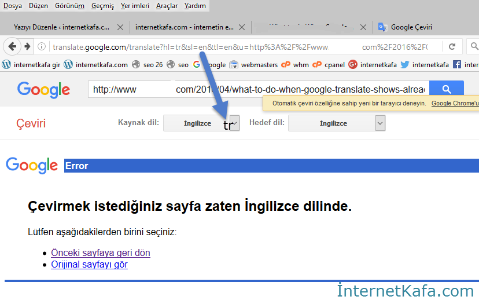Click the 'Lütfen aşağıdakilerden birini seçiniz' text
The height and width of the screenshot is (300, 479).
(102, 232)
